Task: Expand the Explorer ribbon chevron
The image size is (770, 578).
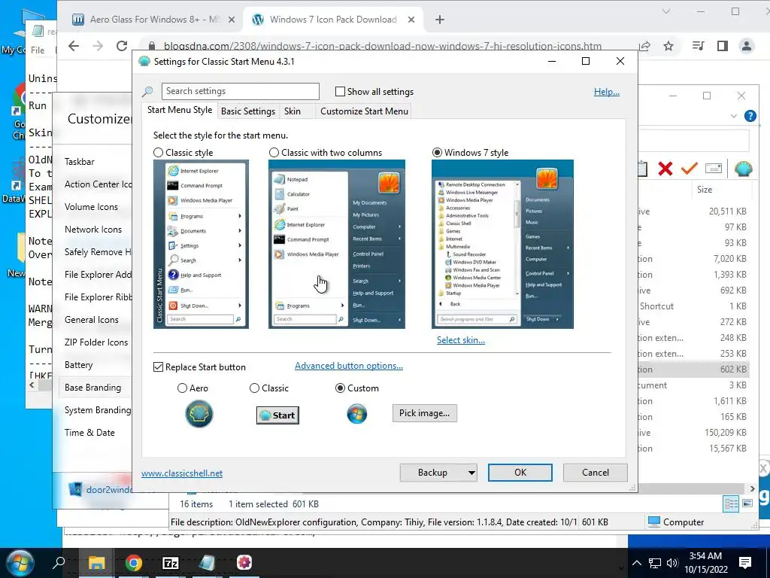Action: point(734,116)
